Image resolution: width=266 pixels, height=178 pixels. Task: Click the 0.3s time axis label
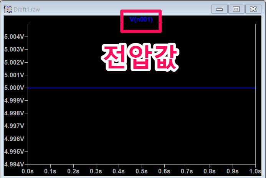click(96, 171)
